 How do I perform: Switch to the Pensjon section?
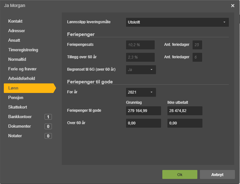click(16, 97)
